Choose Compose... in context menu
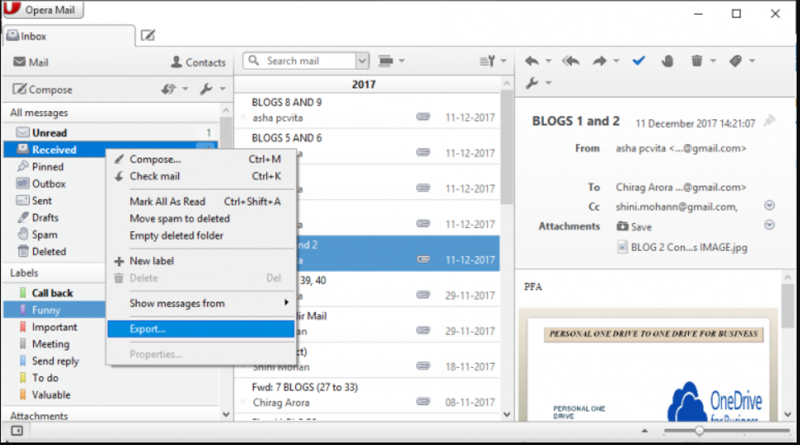The height and width of the screenshot is (445, 800). (201, 159)
